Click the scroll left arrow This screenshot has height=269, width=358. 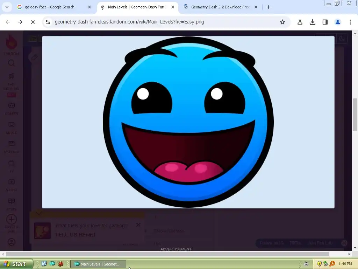(x=2, y=254)
